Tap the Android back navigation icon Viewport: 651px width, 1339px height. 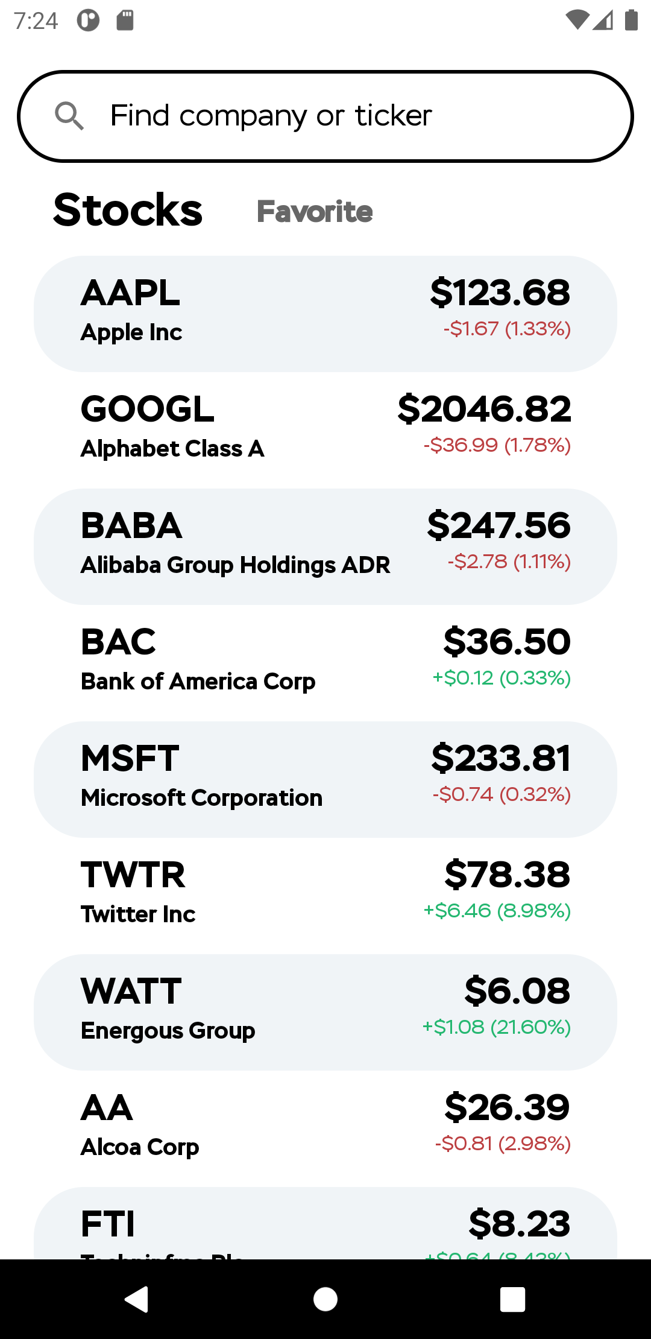click(x=137, y=1299)
